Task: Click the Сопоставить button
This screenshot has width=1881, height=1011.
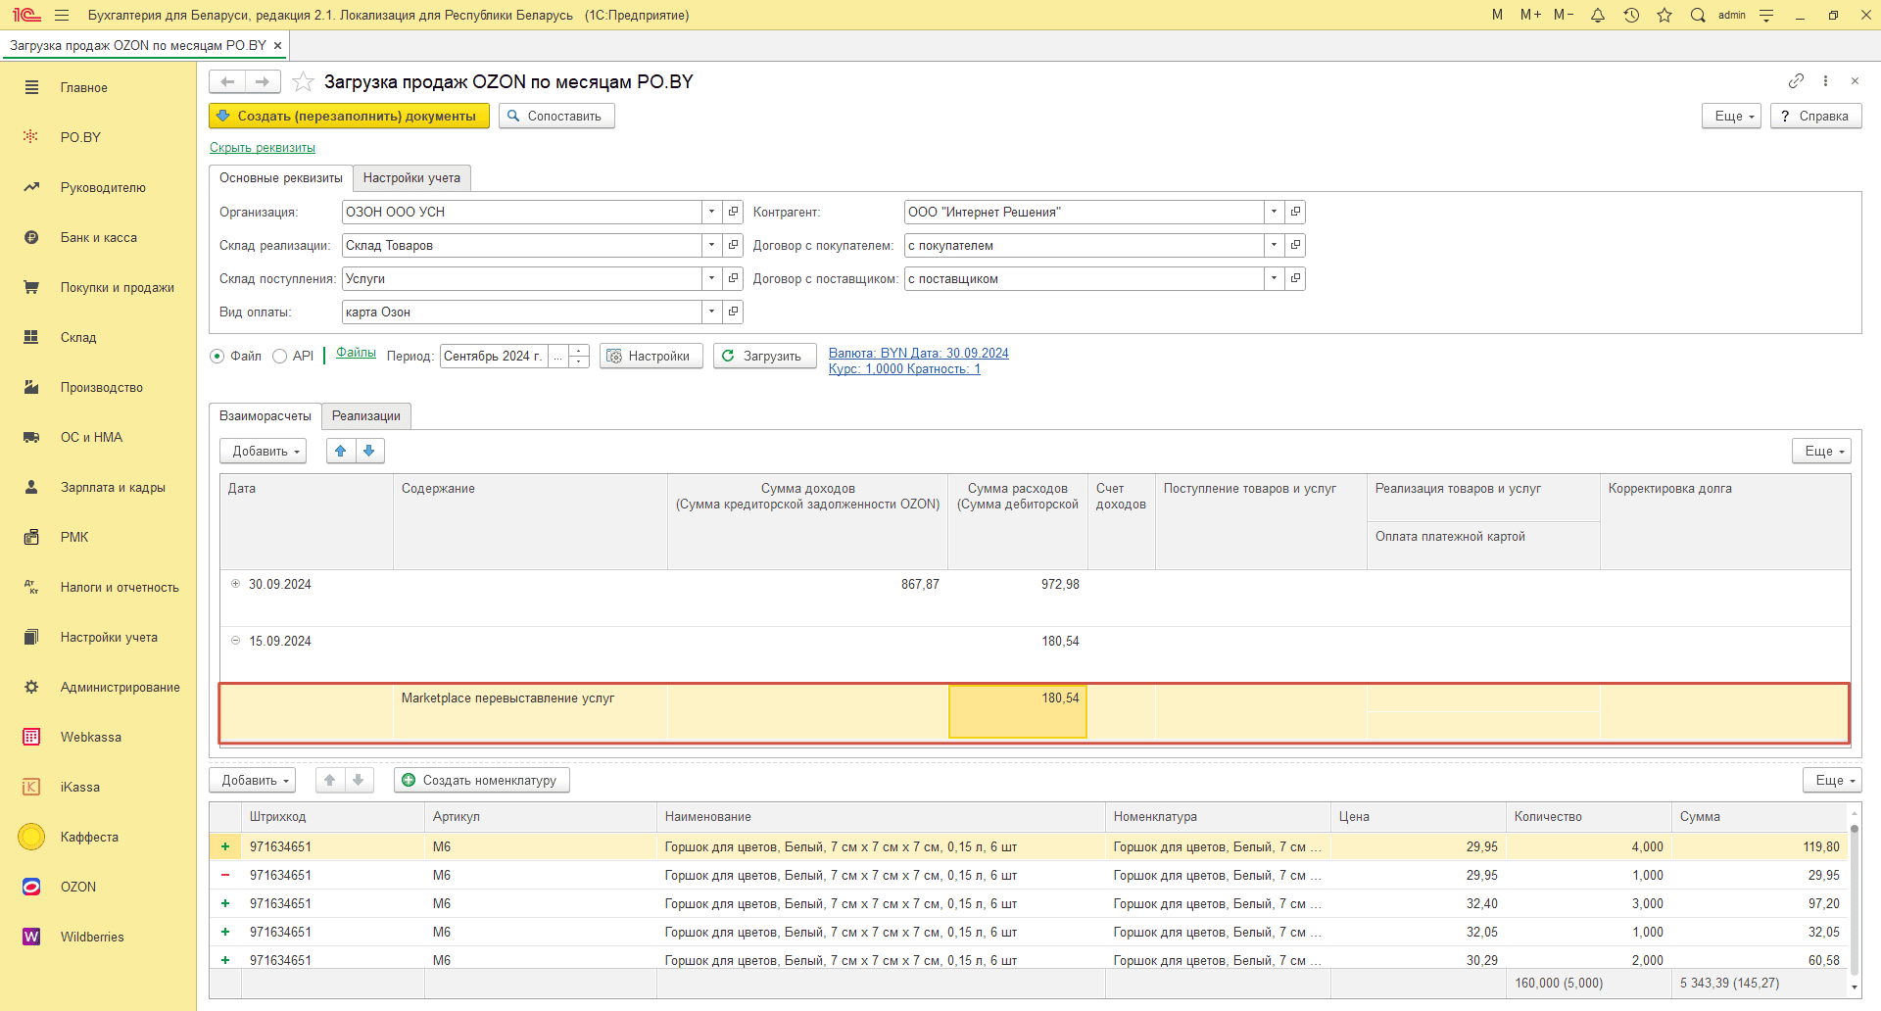Action: click(556, 116)
